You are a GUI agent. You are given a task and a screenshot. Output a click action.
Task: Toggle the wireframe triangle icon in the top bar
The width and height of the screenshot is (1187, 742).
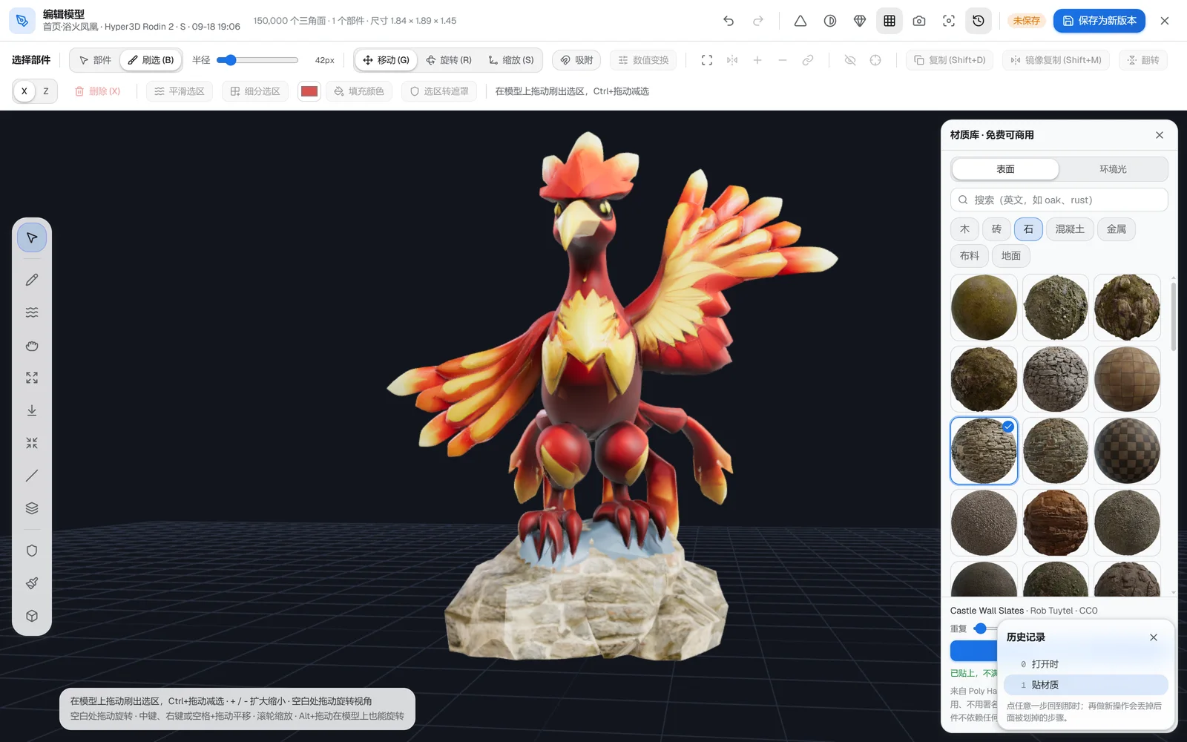click(x=800, y=21)
